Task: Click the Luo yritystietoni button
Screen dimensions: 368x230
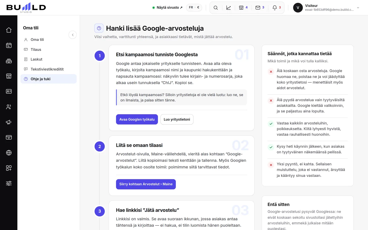Action: (177, 119)
